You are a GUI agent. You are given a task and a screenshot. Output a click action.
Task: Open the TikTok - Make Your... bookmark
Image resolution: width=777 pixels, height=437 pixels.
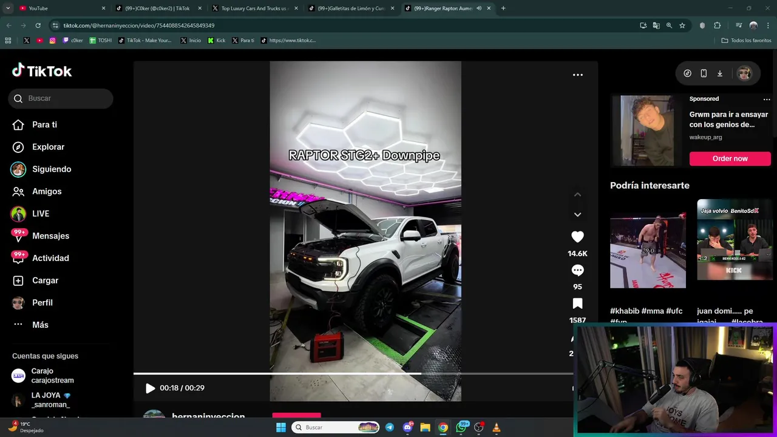coord(145,41)
